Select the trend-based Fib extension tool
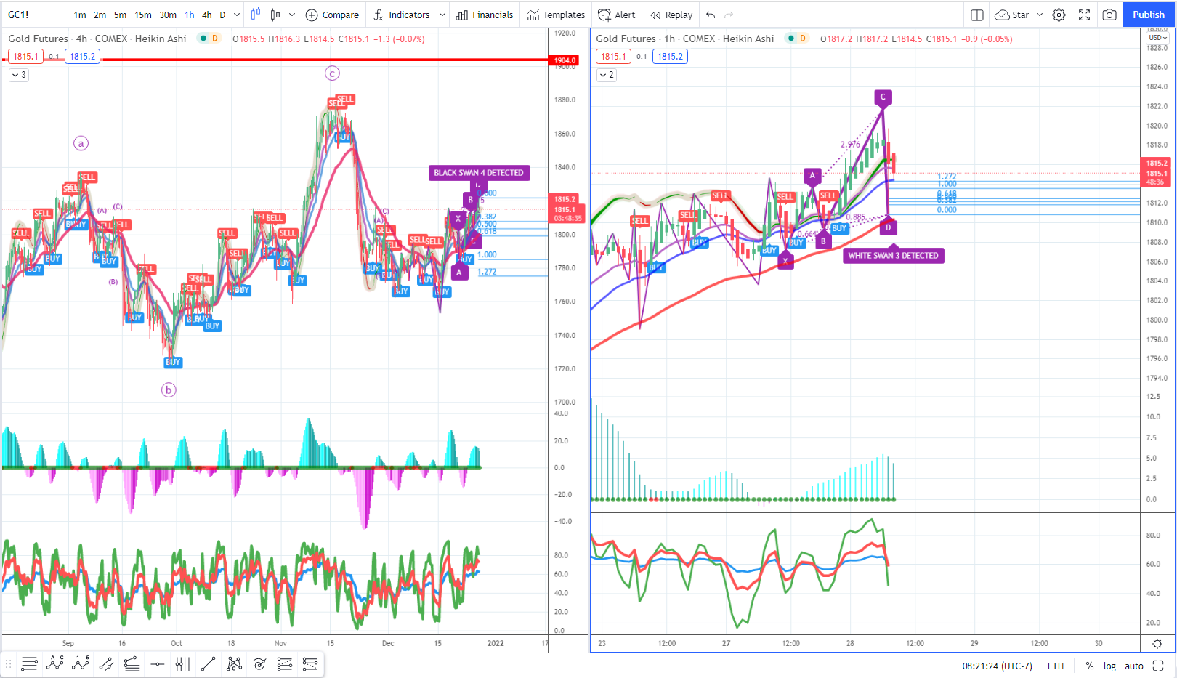 pyautogui.click(x=310, y=663)
